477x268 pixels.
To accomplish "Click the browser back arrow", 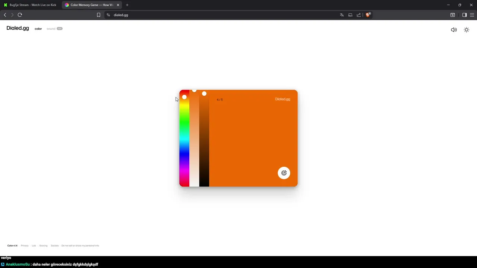I will tap(5, 15).
